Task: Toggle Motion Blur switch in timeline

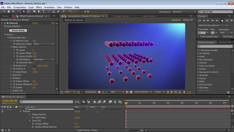Action: 104,102
